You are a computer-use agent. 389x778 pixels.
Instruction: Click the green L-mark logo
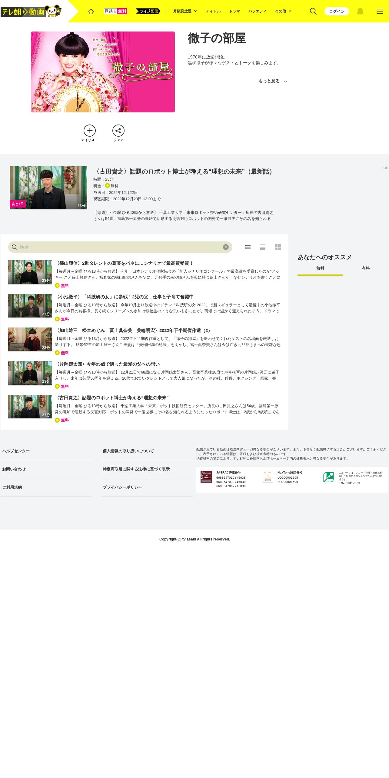point(328,477)
